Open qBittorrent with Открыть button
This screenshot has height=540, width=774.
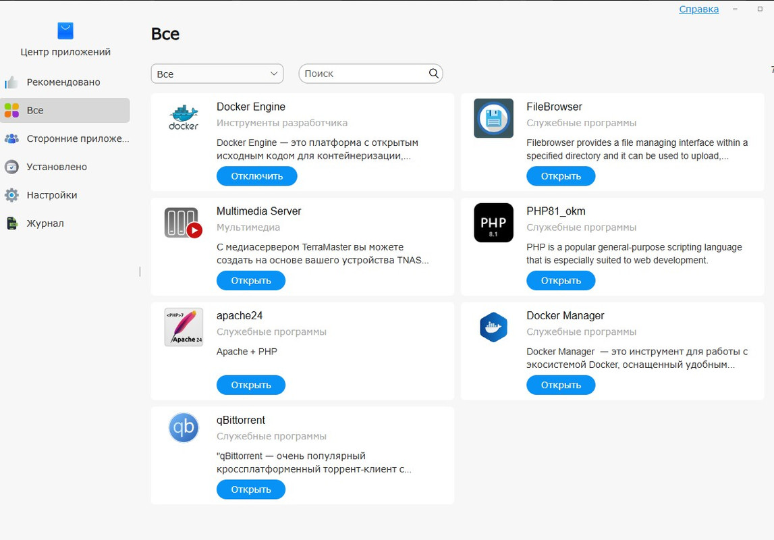pyautogui.click(x=251, y=489)
